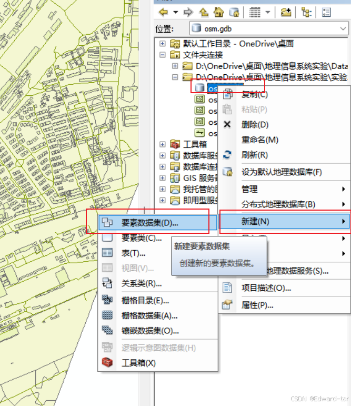Expand the 地理信息系统实验\Data folder node
Screen dimensions: 351x406
pos(175,66)
